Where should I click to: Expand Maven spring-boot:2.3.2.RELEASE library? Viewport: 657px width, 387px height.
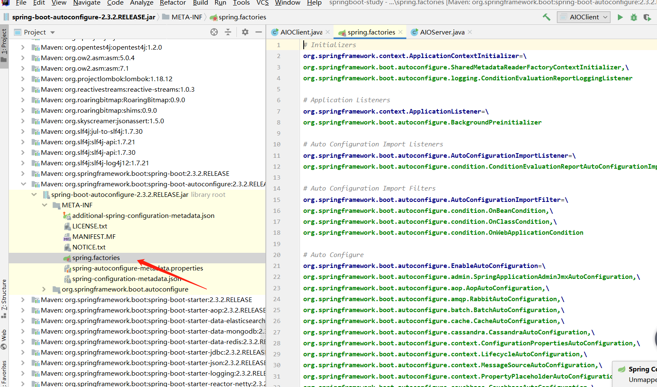[23, 174]
